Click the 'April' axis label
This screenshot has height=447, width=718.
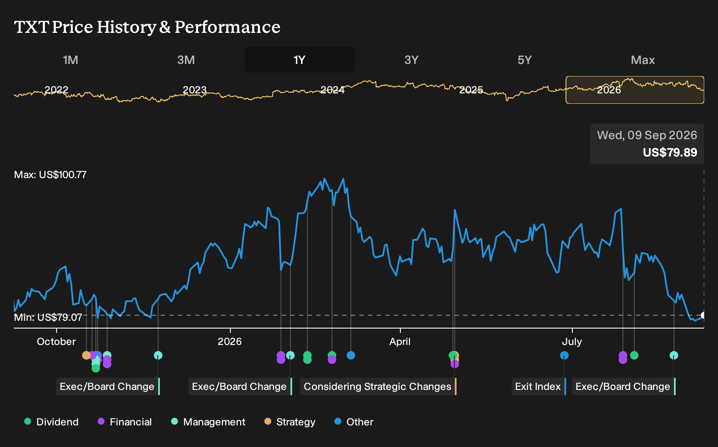400,342
